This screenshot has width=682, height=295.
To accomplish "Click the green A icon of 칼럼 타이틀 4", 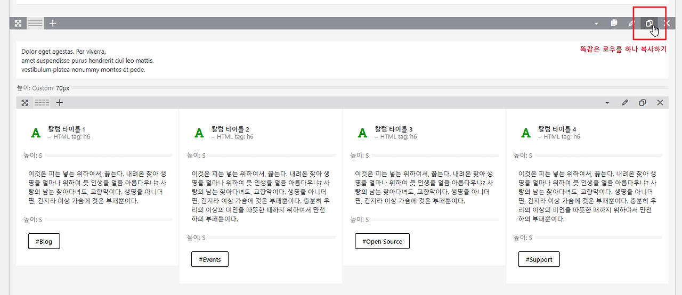I will 526,133.
